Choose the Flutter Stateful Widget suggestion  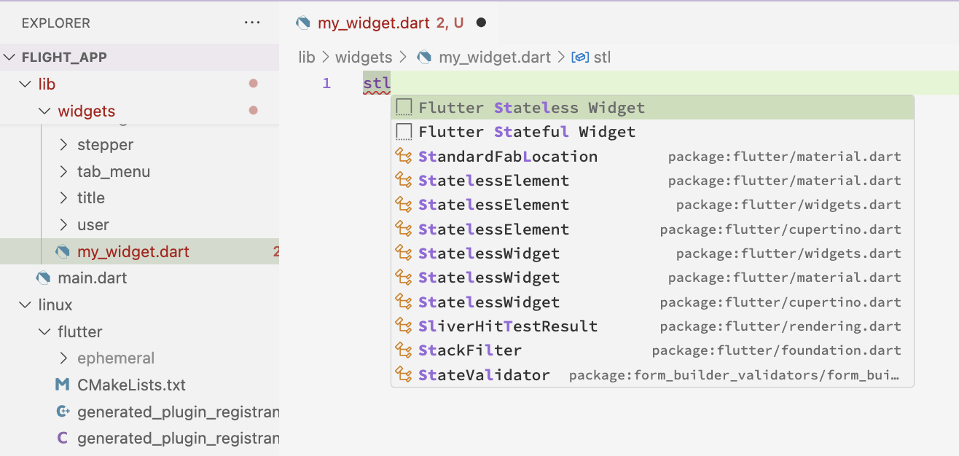(x=526, y=132)
